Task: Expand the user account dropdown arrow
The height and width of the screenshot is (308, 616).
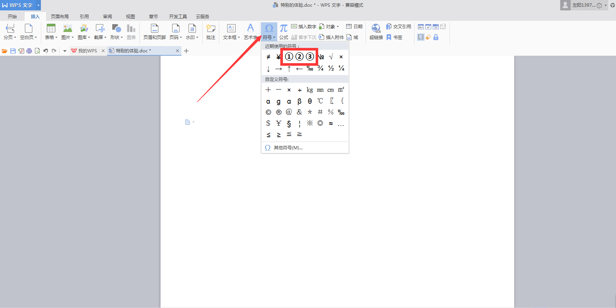Action: (x=606, y=5)
